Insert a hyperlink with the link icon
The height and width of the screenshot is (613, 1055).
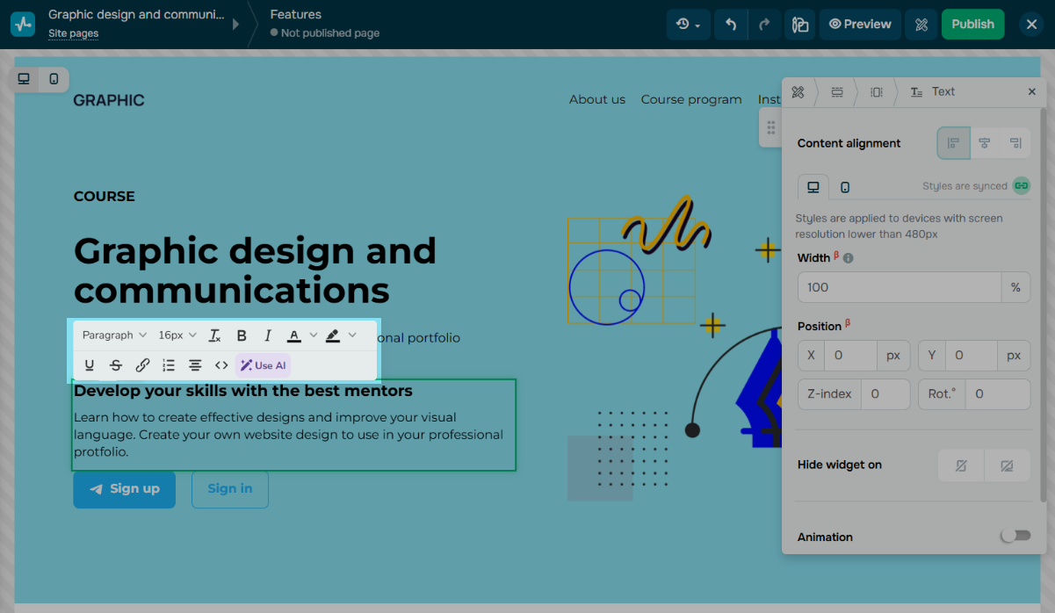pos(142,365)
